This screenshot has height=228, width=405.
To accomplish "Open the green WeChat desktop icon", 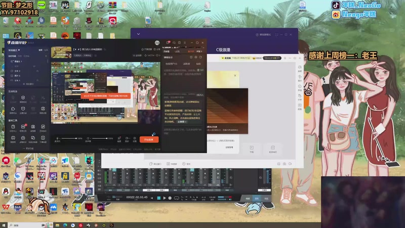I will 18,161.
